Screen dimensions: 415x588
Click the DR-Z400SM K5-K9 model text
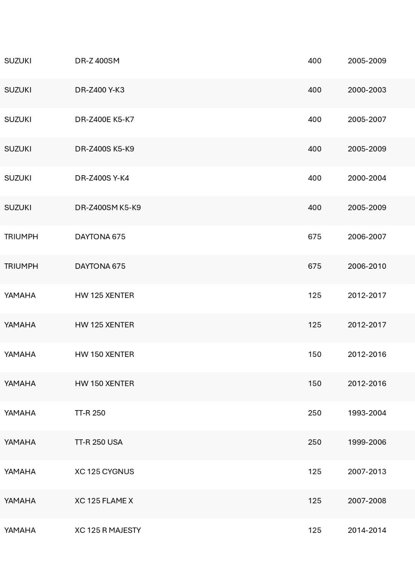point(108,208)
